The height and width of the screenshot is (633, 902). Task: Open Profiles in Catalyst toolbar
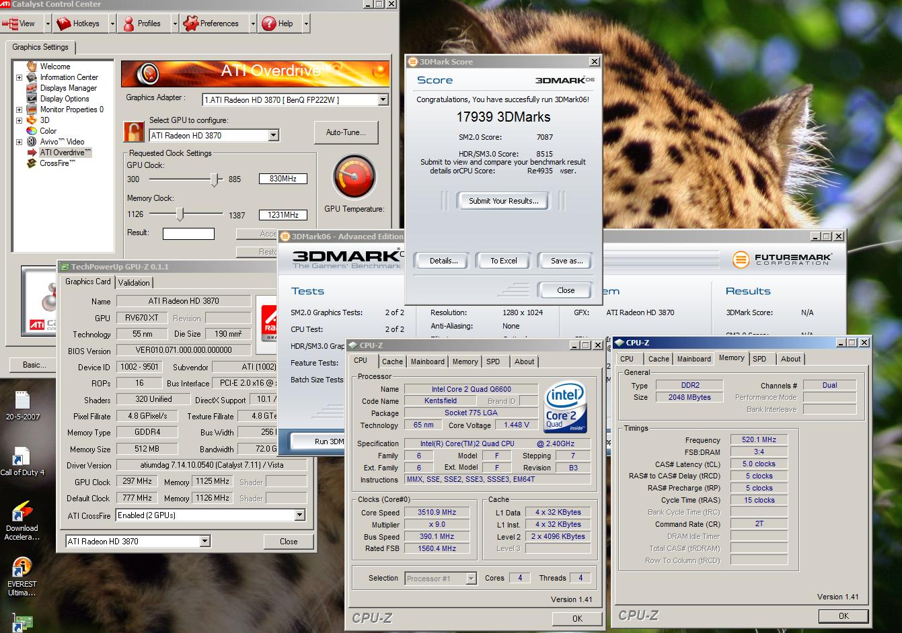141,24
